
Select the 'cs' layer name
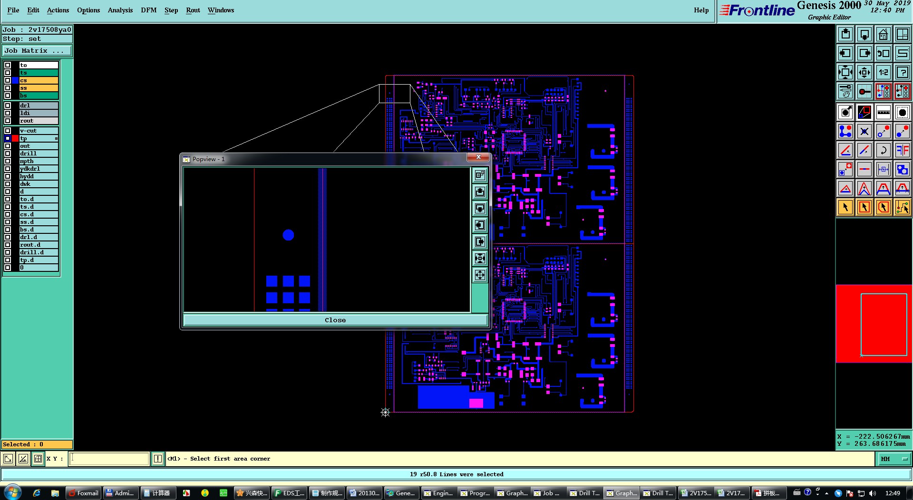(39, 80)
